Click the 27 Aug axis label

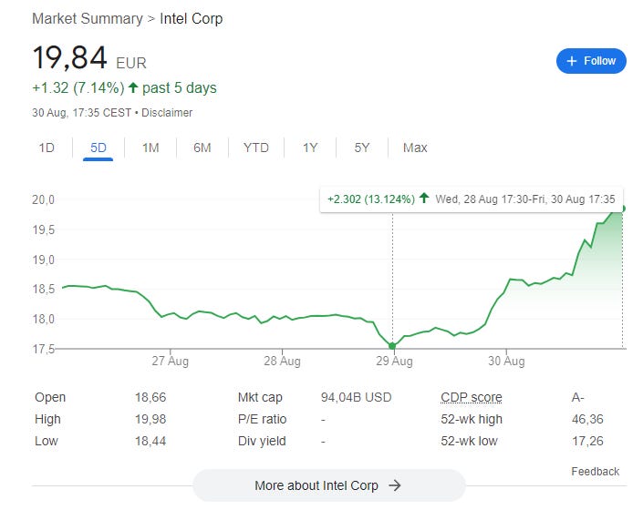tap(171, 362)
